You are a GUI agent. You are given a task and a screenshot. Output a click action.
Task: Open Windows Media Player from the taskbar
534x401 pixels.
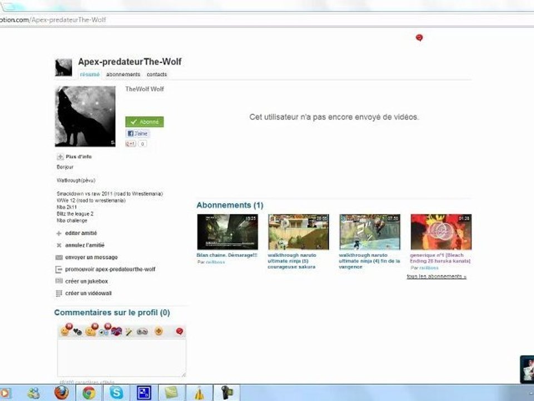coord(6,393)
